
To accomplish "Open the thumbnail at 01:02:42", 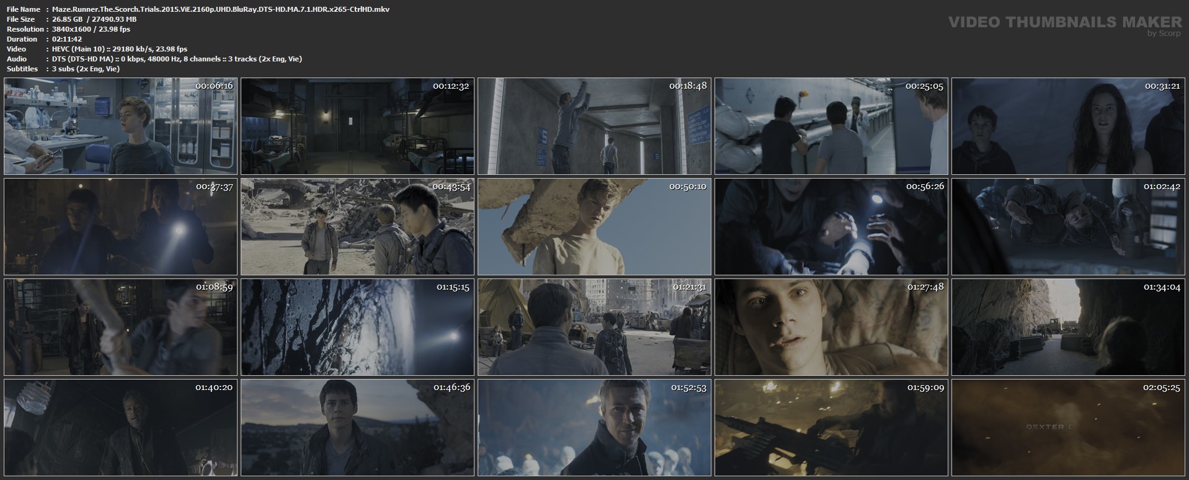I will [x=1068, y=227].
